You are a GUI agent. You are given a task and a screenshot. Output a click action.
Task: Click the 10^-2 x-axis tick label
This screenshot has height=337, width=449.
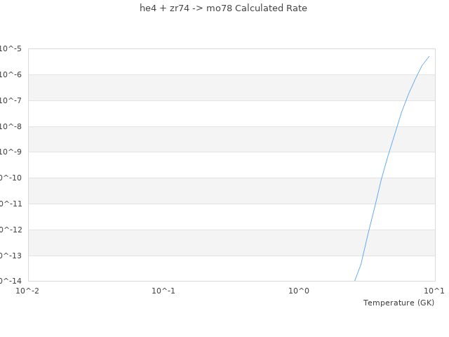click(x=27, y=291)
